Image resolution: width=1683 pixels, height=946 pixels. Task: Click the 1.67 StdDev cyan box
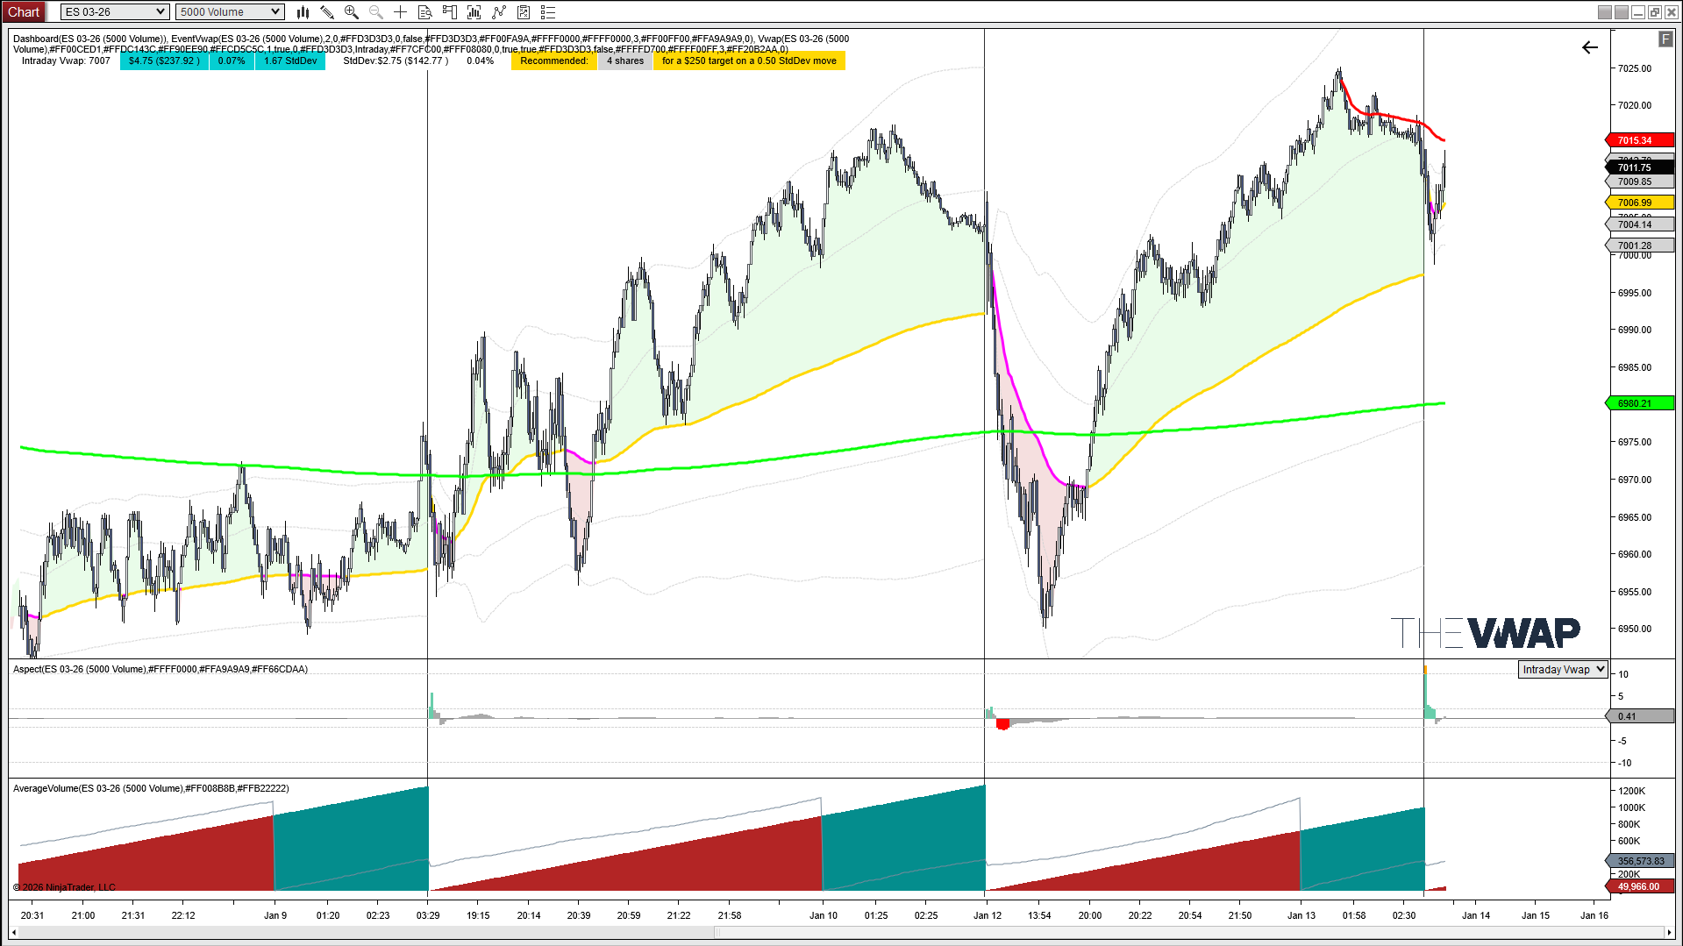pos(290,61)
